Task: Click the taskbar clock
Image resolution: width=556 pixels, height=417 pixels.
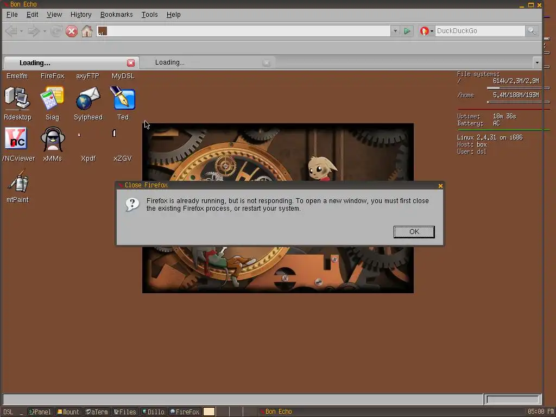Action: [x=540, y=412]
